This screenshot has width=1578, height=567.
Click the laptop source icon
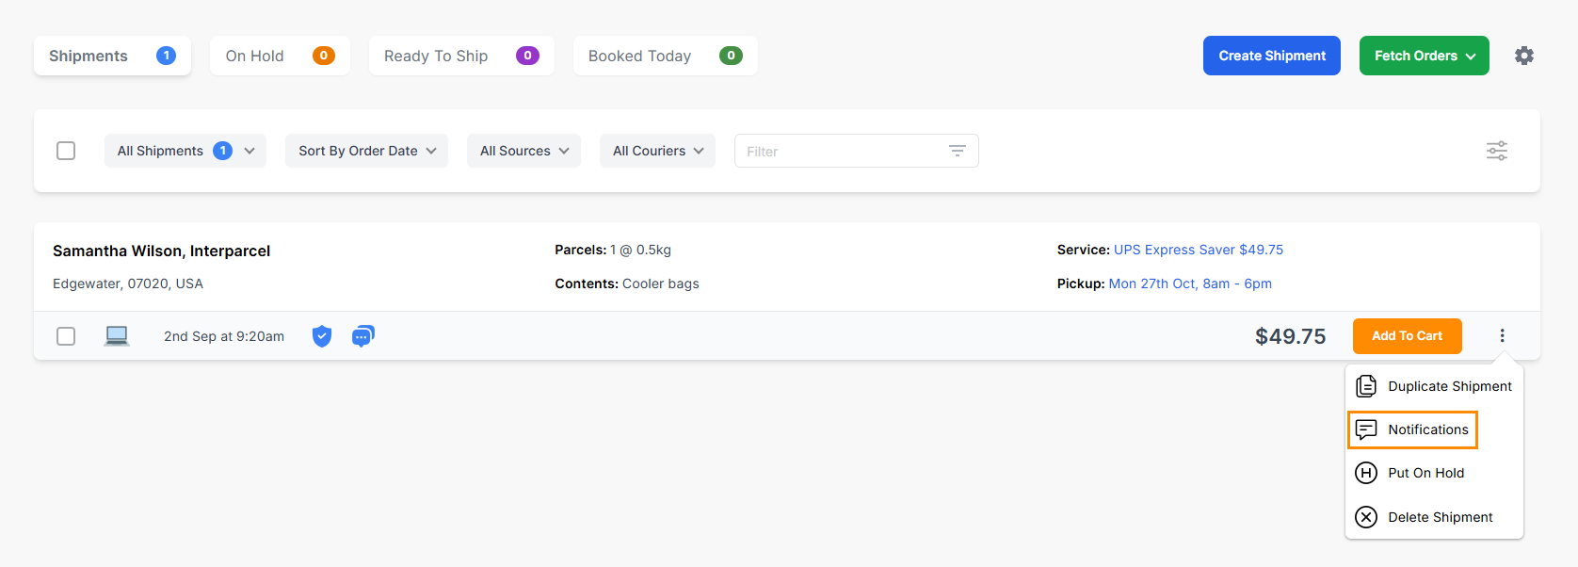coord(117,336)
